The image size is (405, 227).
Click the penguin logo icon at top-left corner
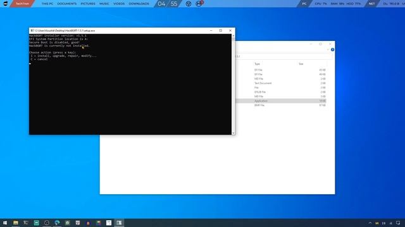coord(5,3)
